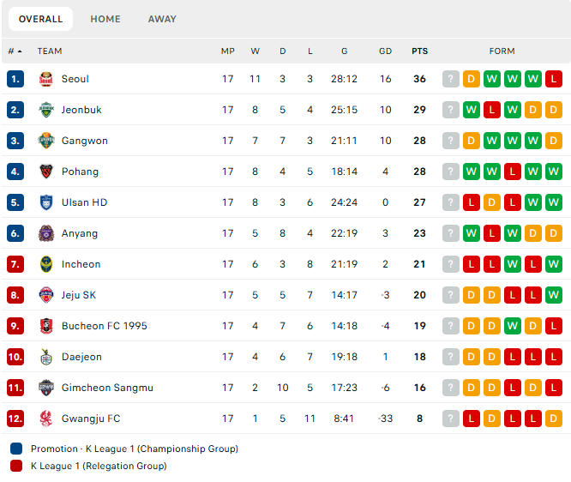Click the Daejeon club crest

tap(46, 357)
